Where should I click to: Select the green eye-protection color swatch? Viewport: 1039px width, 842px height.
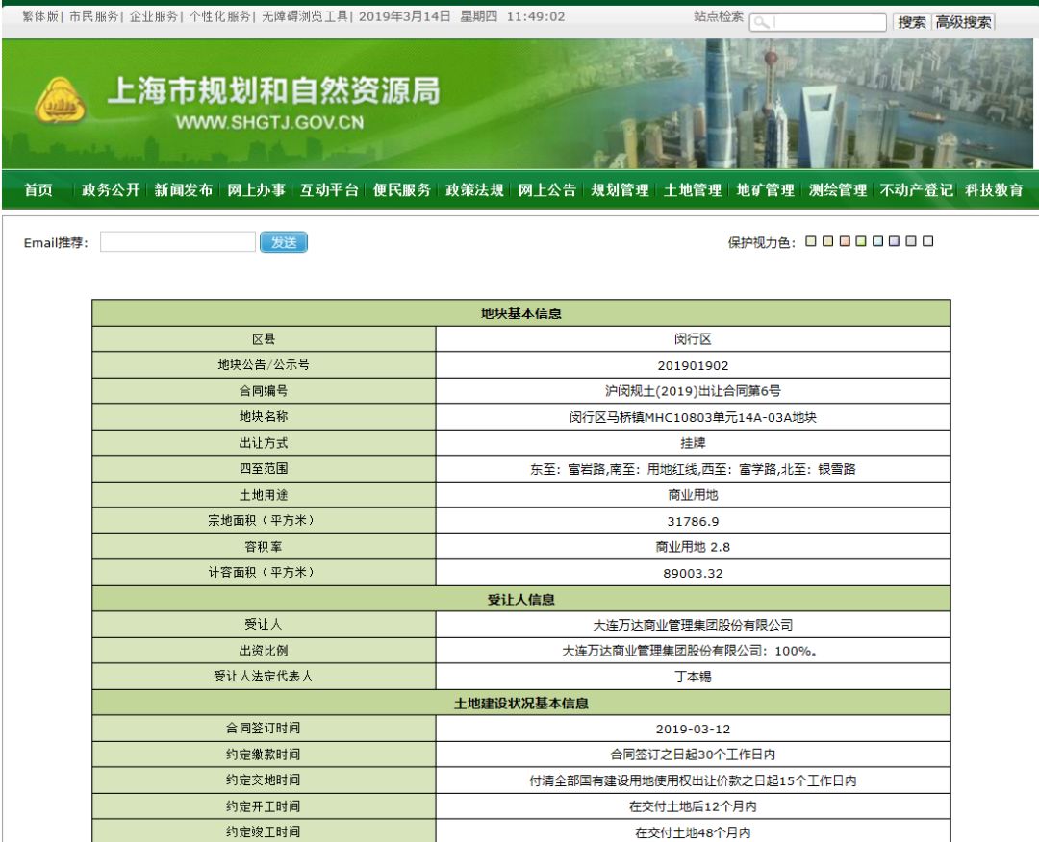tap(861, 241)
